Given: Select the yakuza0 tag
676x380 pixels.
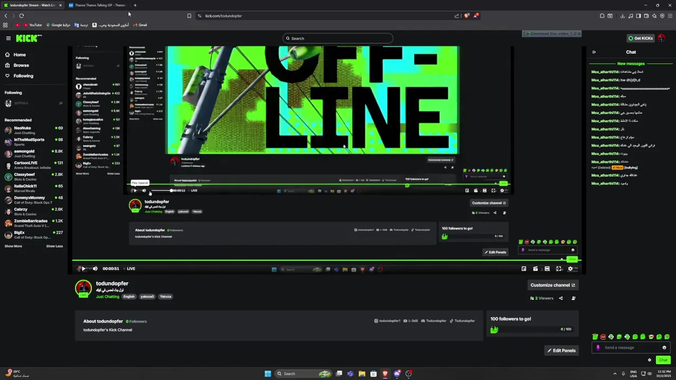Looking at the screenshot, I should click(x=147, y=297).
